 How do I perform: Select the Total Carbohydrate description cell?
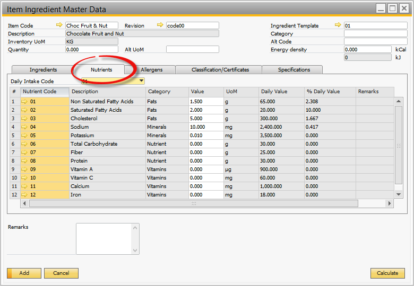click(107, 144)
